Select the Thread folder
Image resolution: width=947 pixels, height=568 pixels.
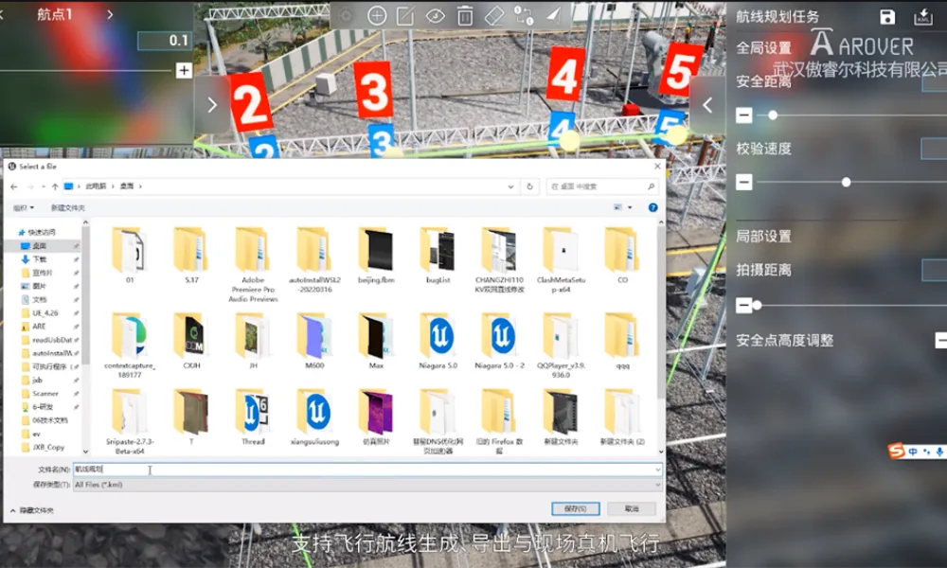253,417
